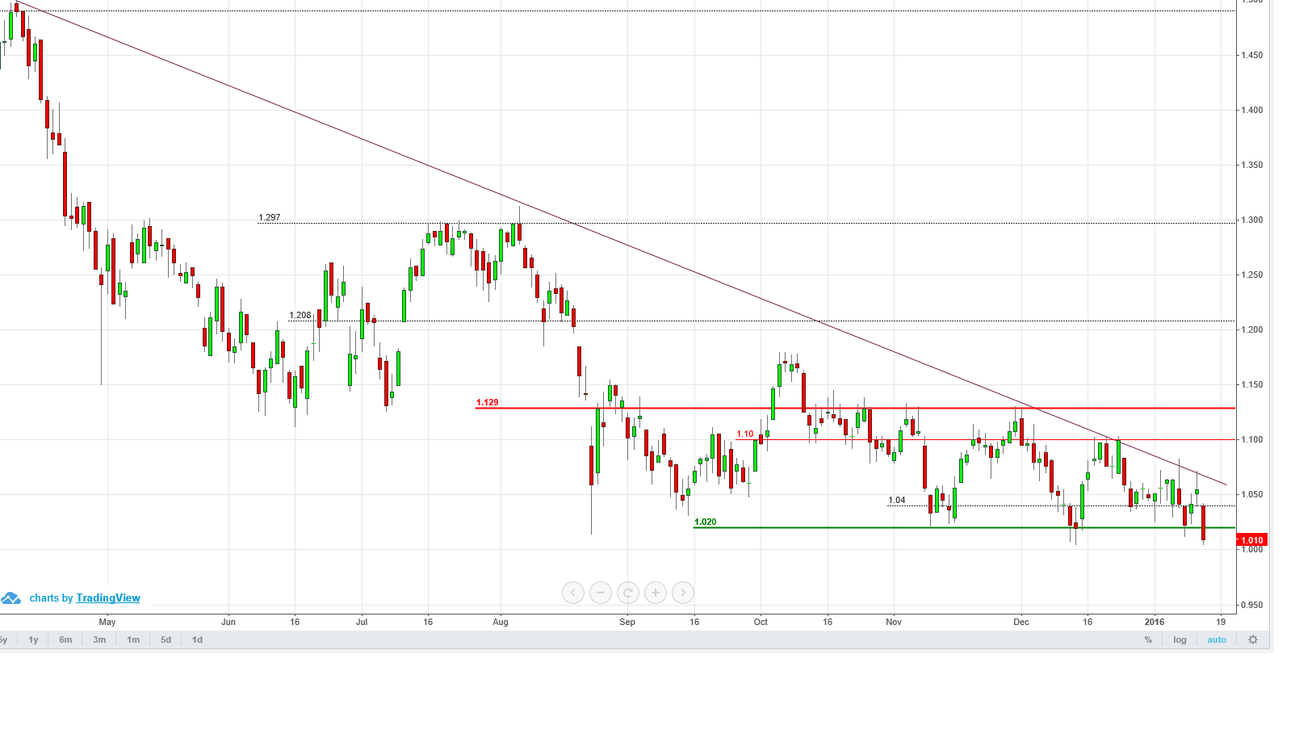Select the 3m time range
Image resolution: width=1295 pixels, height=734 pixels.
click(x=99, y=640)
